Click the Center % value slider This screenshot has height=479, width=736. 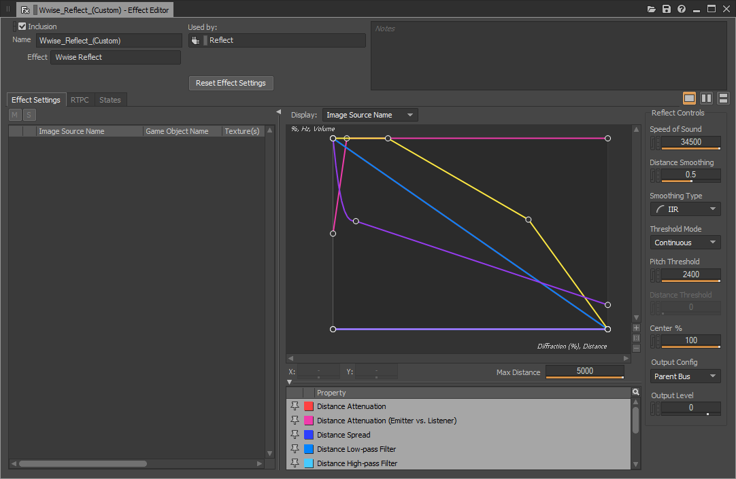pyautogui.click(x=691, y=341)
